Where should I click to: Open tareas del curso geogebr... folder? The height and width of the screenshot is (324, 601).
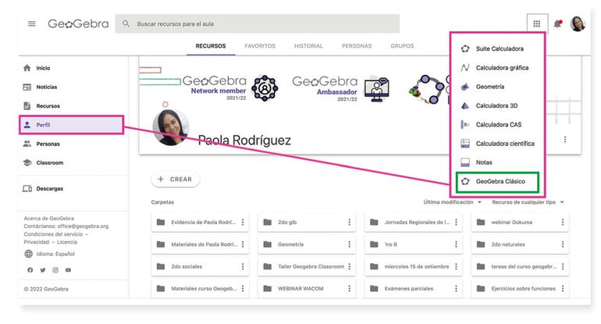tap(520, 266)
